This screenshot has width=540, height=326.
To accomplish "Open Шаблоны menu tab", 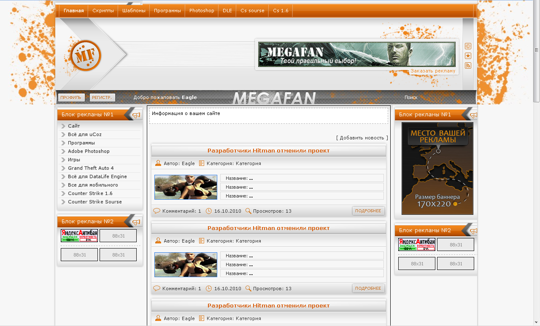I will pos(134,11).
